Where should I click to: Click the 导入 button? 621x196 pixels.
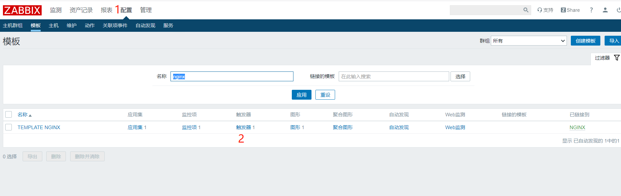613,41
